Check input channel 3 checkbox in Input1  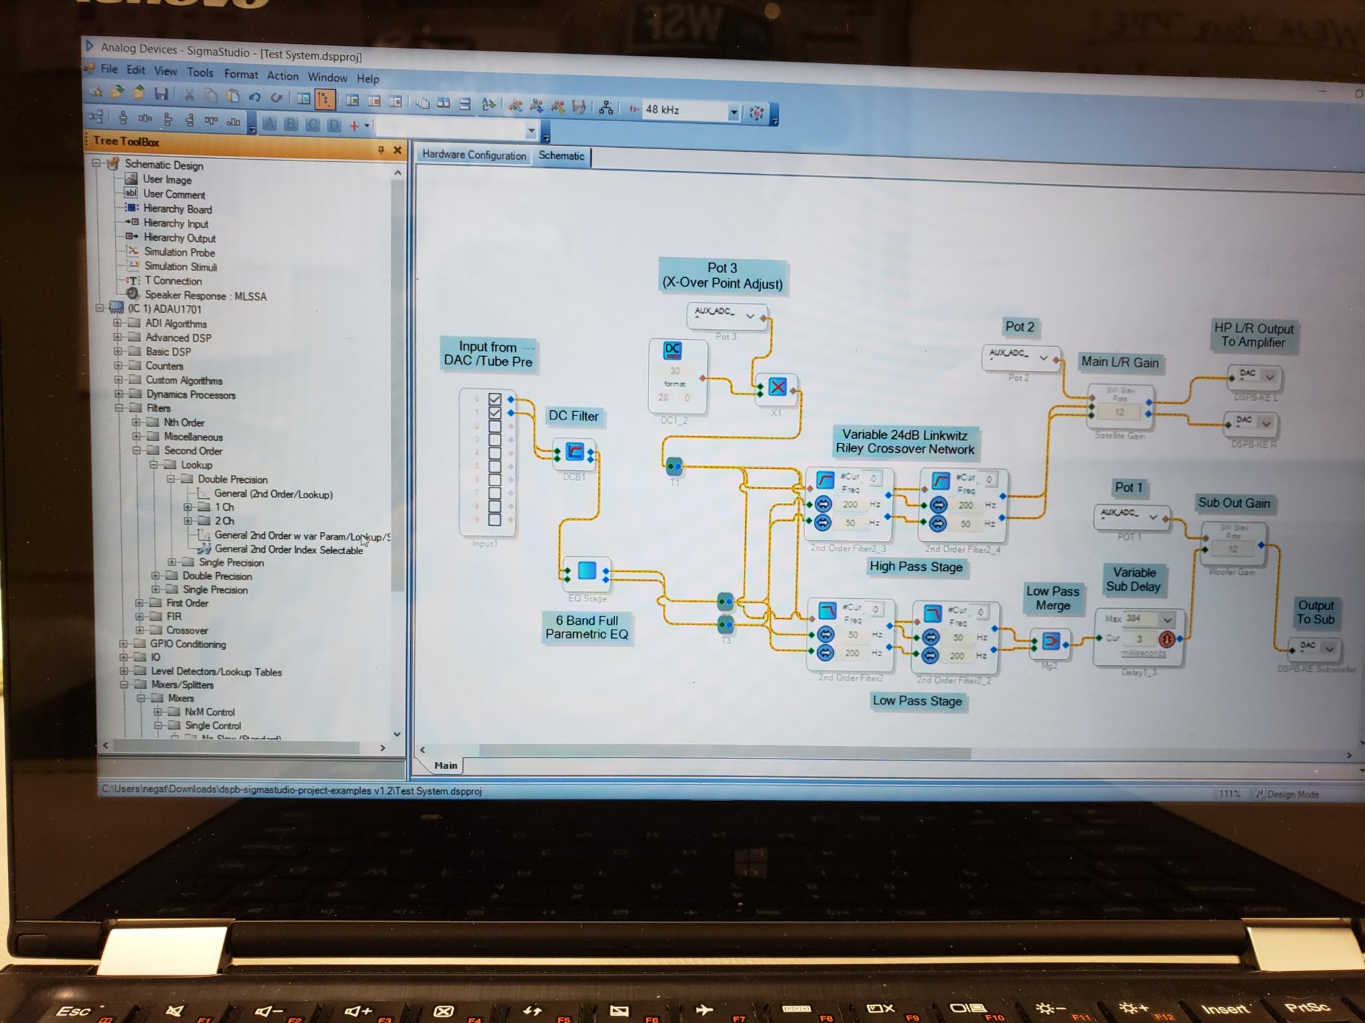495,440
